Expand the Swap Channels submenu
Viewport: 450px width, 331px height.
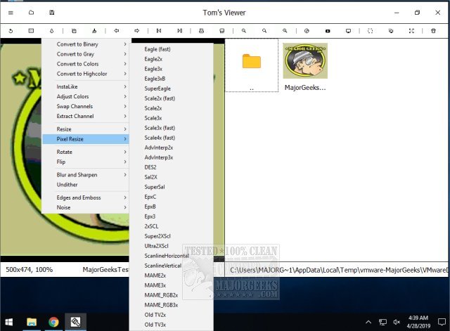tap(86, 106)
